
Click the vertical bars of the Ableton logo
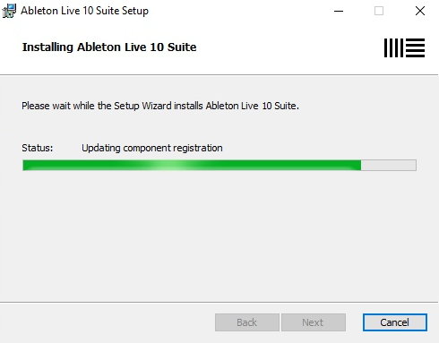(393, 47)
